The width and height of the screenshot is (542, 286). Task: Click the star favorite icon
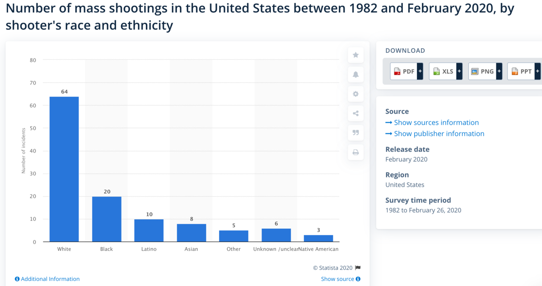[x=355, y=55]
